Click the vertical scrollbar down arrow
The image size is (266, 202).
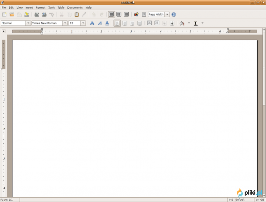tap(264, 195)
